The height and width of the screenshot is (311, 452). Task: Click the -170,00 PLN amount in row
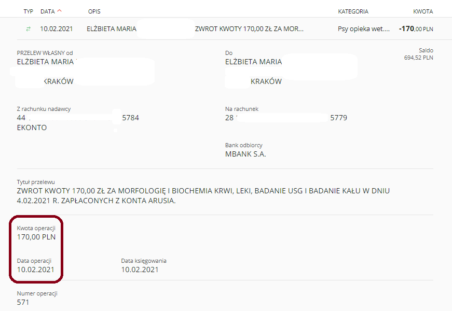(x=416, y=29)
